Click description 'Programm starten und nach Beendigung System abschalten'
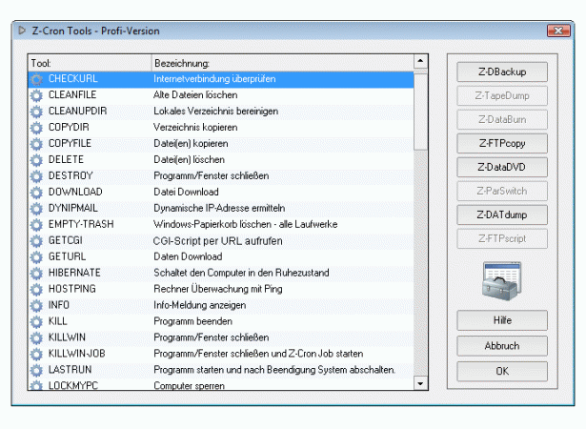586x429 pixels. (274, 370)
